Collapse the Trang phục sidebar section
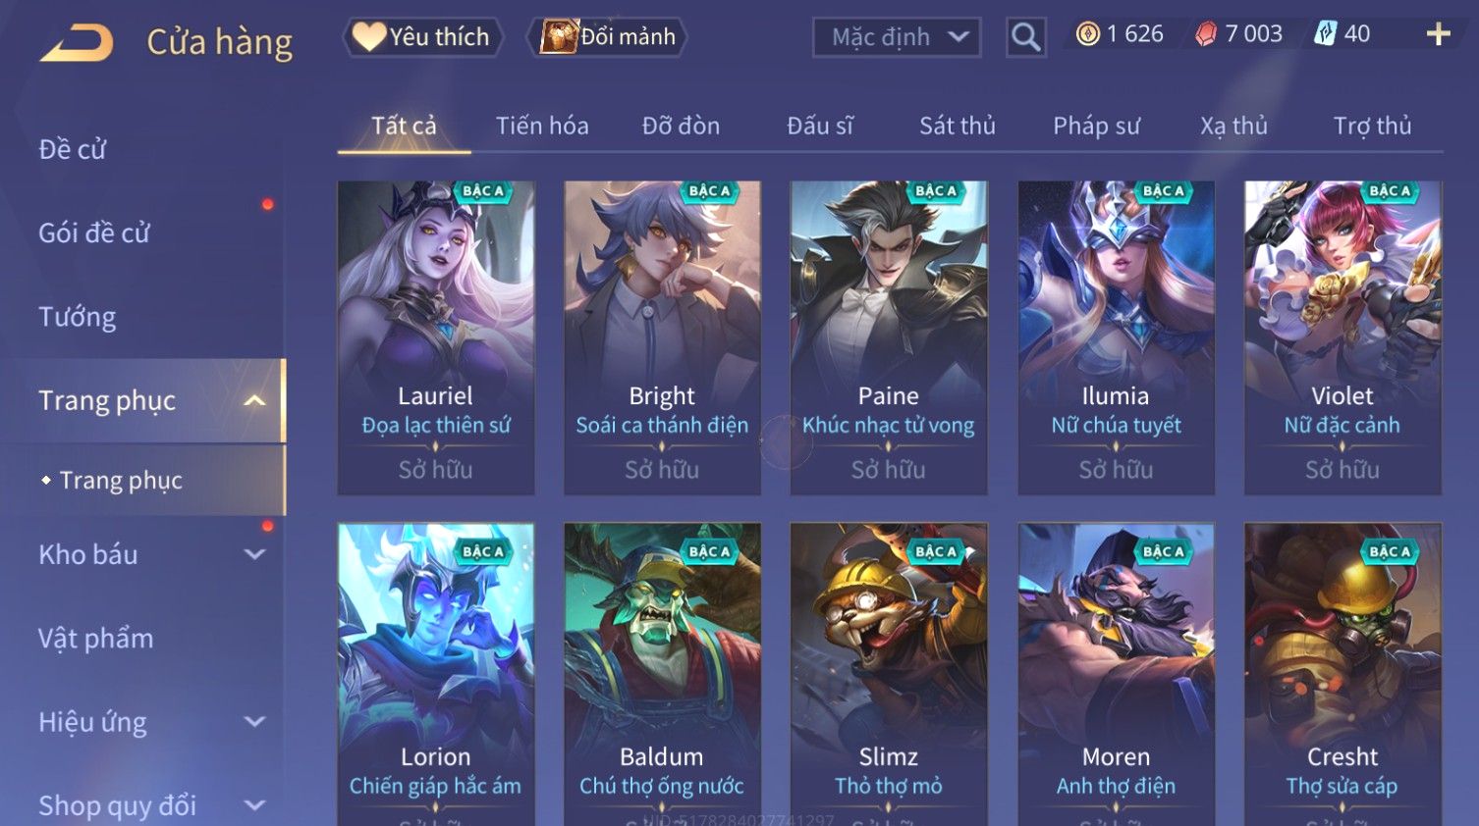This screenshot has height=826, width=1479. pos(254,400)
